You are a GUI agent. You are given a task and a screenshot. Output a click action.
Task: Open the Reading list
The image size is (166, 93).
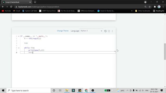point(158,11)
